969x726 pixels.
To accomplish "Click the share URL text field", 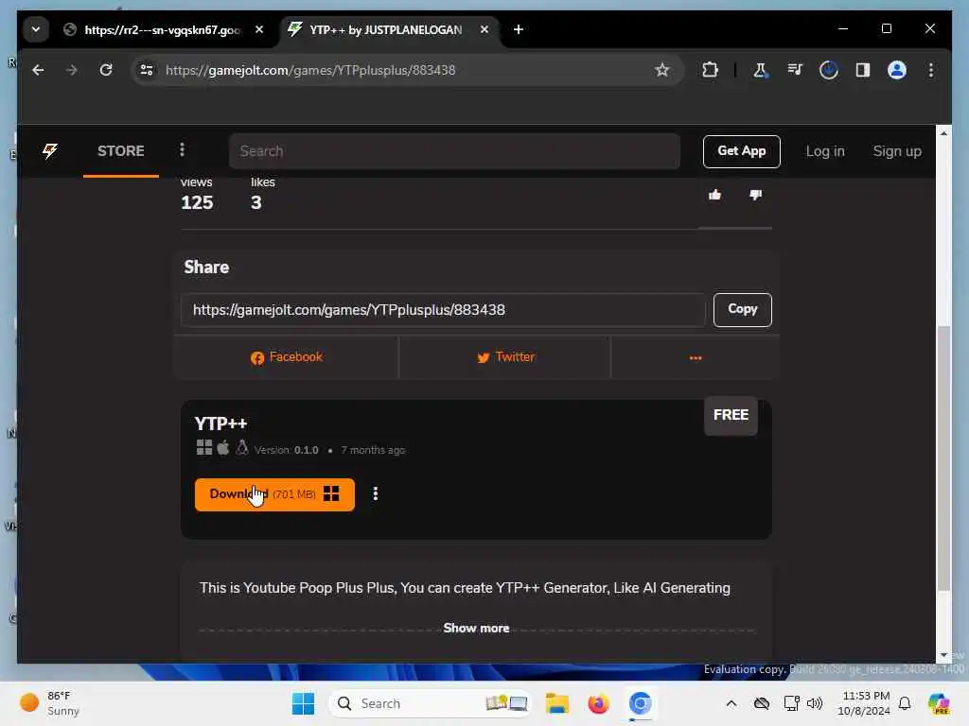I will point(443,310).
